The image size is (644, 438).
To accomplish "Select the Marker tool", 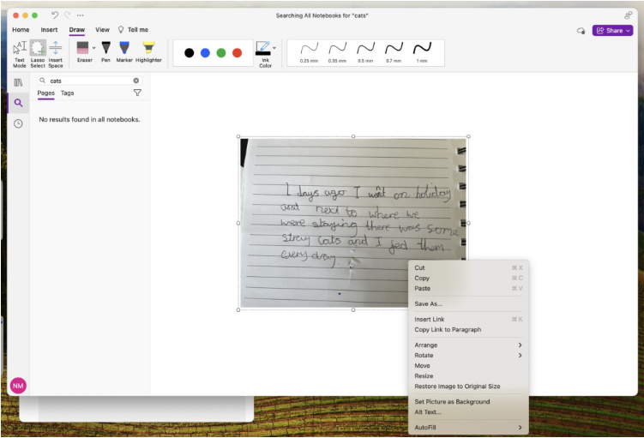I will (124, 50).
